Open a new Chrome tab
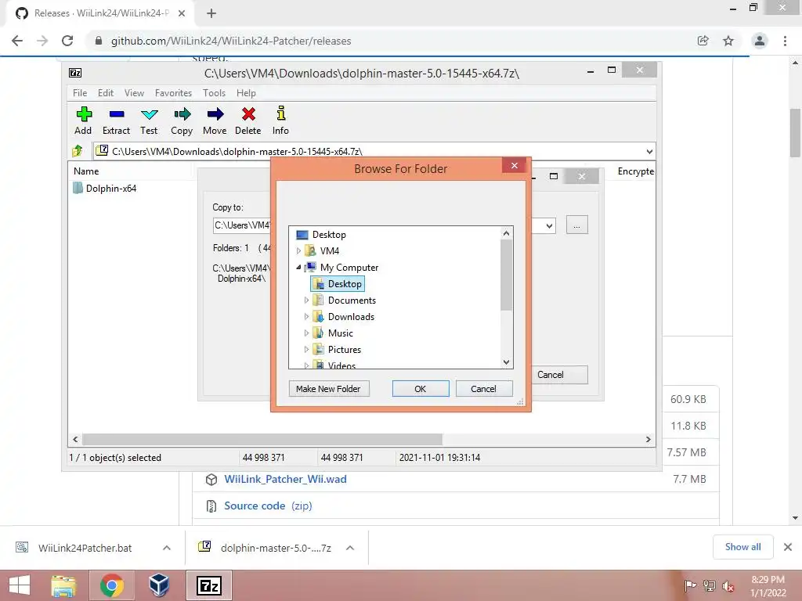Screen dimensions: 802x601 click(x=211, y=13)
